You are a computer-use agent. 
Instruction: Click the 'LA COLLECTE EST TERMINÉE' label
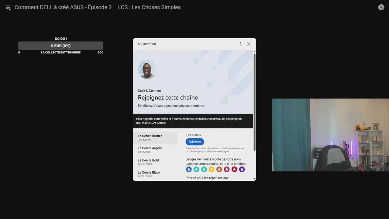click(61, 52)
